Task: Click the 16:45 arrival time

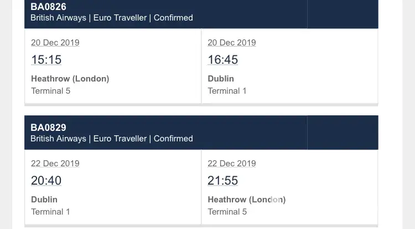Action: tap(222, 59)
